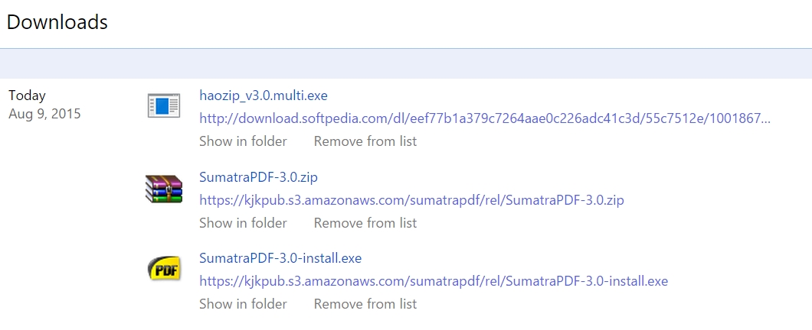Click the light blue bar under Downloads
Image resolution: width=812 pixels, height=330 pixels.
[406, 63]
